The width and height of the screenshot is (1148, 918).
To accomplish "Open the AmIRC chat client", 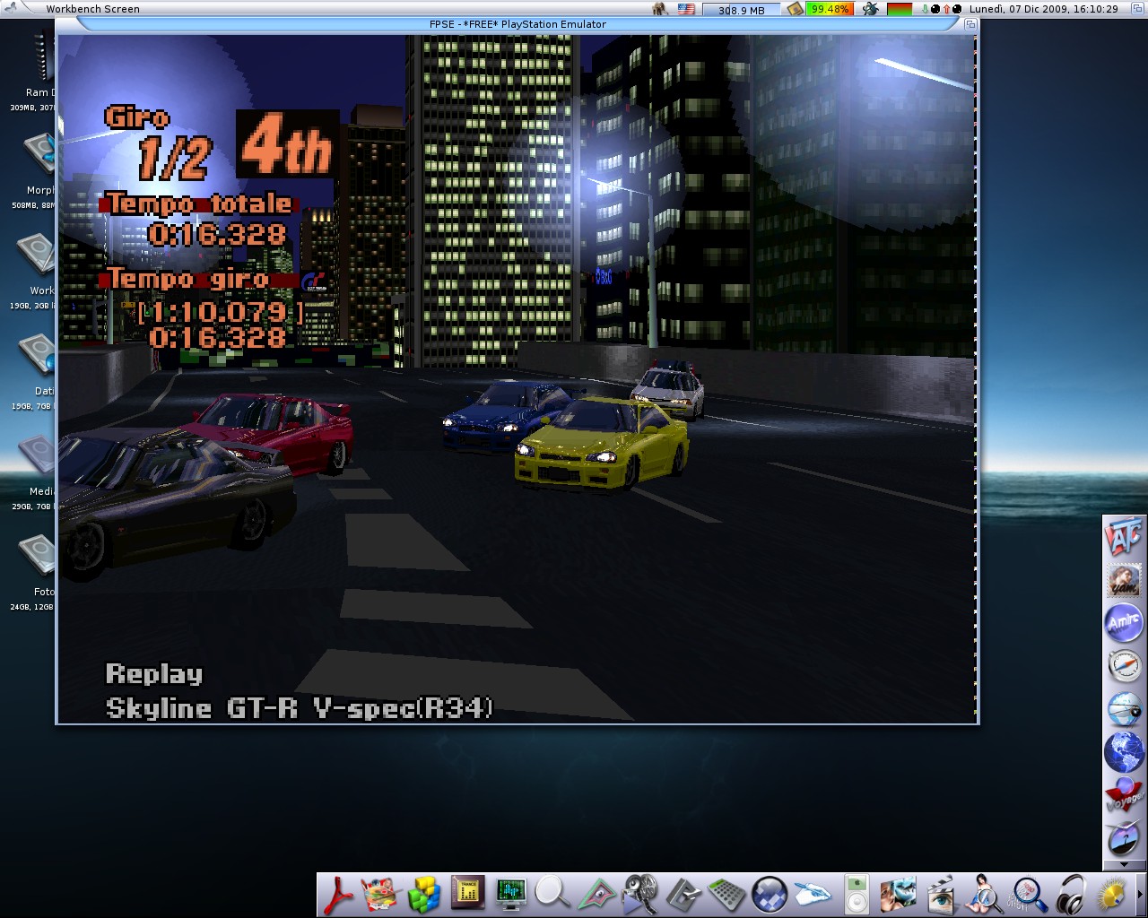I will coord(1124,622).
